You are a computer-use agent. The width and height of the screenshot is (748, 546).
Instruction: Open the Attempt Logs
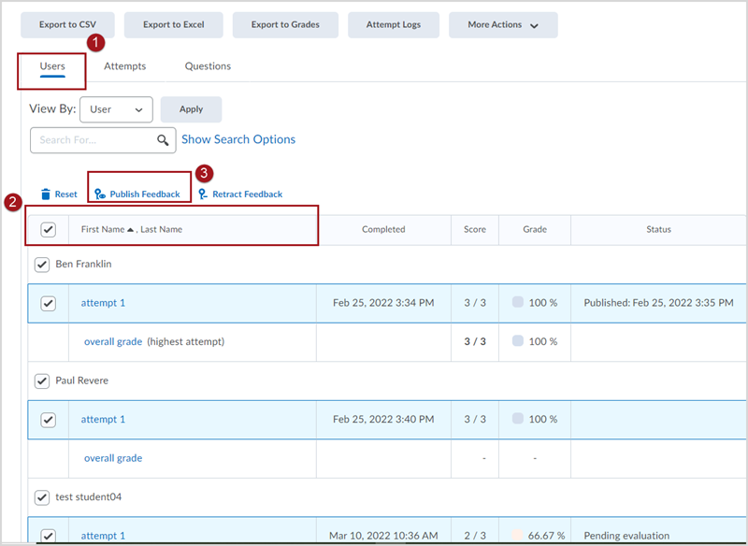(x=394, y=25)
